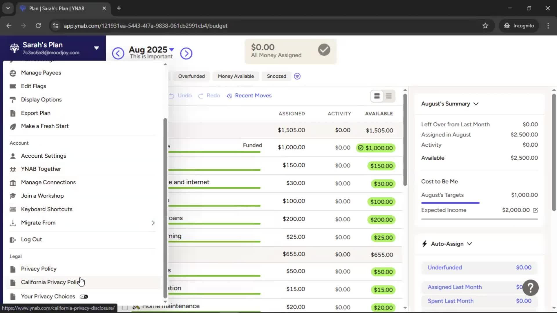Click the All Money Assigned checkmark

pos(324,50)
